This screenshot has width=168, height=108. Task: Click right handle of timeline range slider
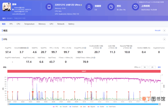tap(160, 104)
